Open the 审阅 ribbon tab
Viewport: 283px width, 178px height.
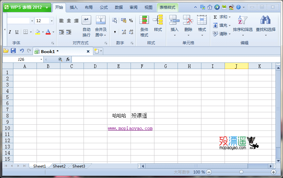pos(134,7)
